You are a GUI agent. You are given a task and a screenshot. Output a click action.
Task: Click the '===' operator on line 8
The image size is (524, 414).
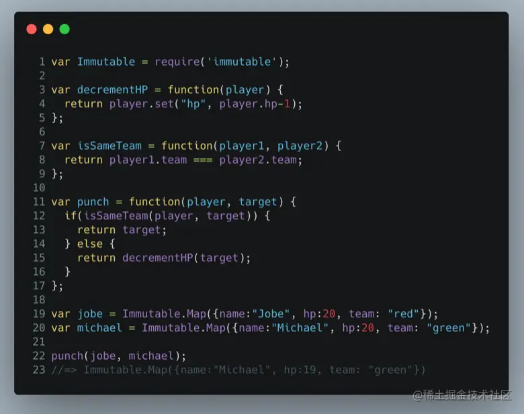203,160
